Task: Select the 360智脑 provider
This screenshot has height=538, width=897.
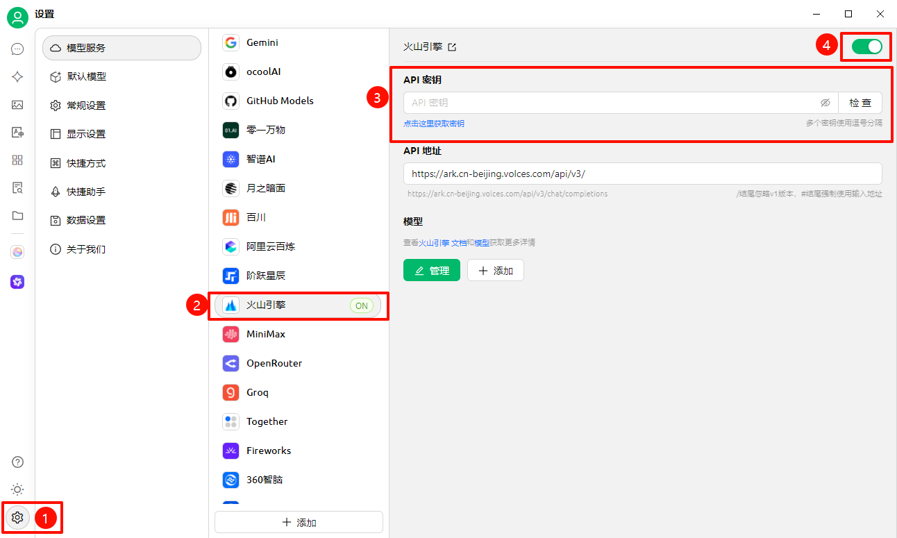Action: (299, 480)
